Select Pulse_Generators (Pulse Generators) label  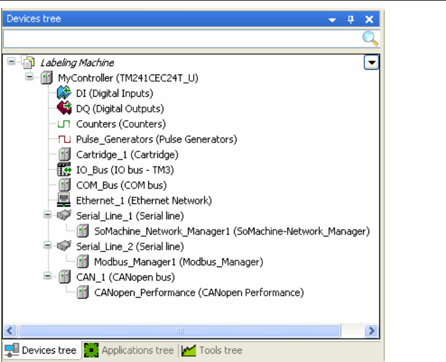[x=157, y=139]
